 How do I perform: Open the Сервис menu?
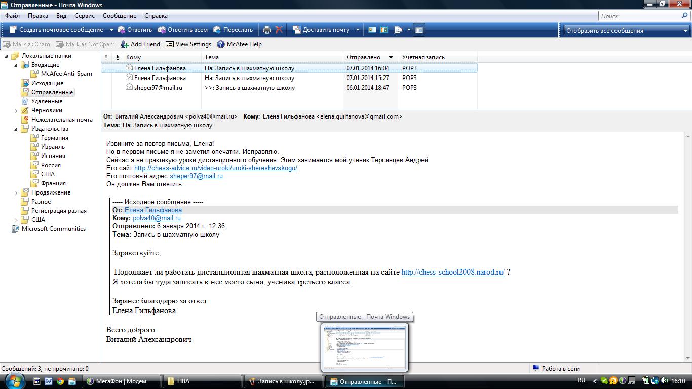click(84, 16)
